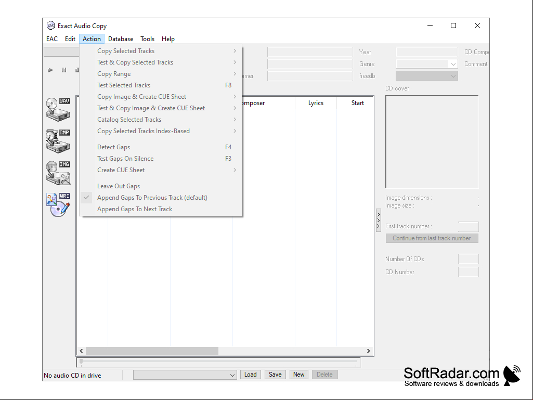Expand Test & Copy Image & Create CUE Sheet
Image resolution: width=533 pixels, height=400 pixels.
pyautogui.click(x=161, y=108)
